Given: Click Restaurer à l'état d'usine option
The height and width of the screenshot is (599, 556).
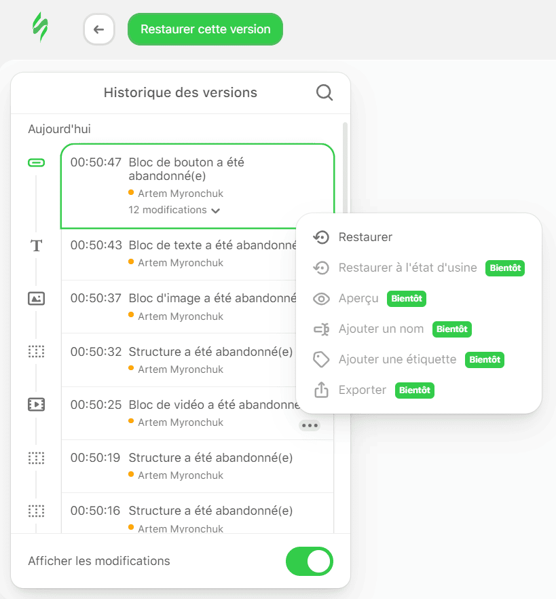Looking at the screenshot, I should (x=407, y=268).
